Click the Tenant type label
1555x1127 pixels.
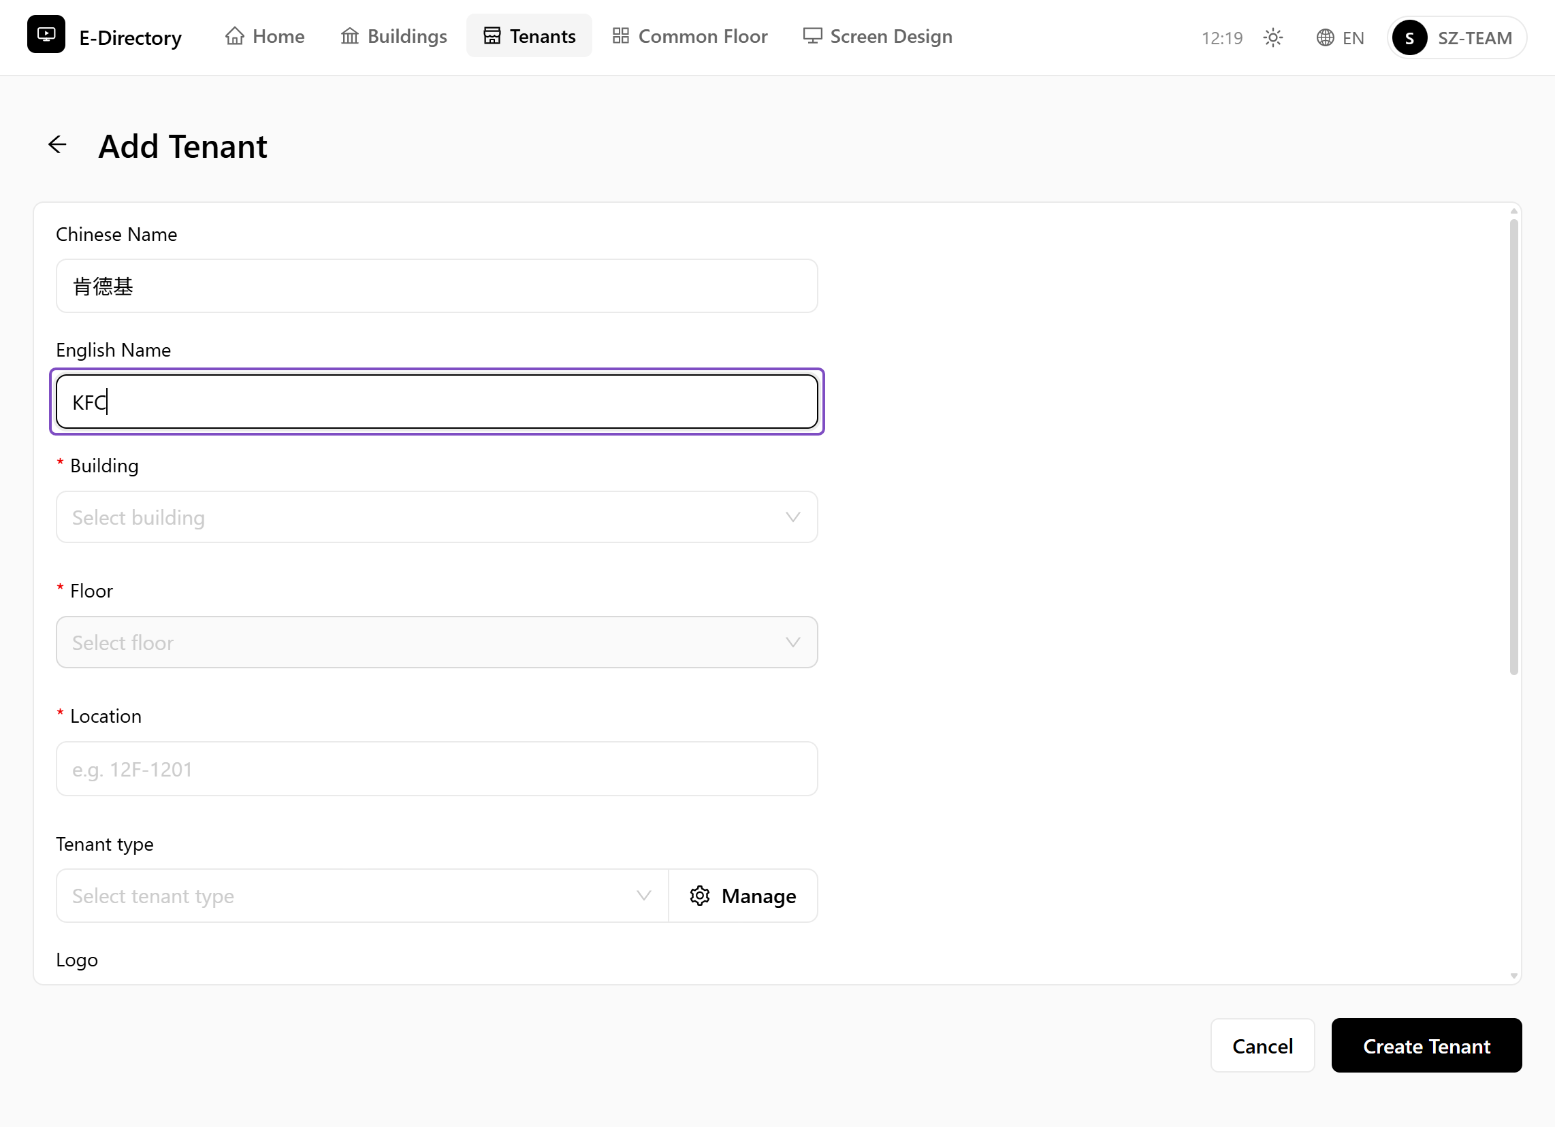point(105,844)
